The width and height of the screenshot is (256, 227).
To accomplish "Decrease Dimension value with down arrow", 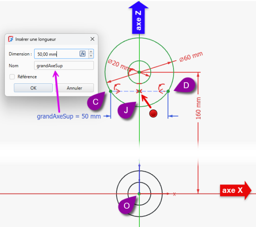I will 91,56.
